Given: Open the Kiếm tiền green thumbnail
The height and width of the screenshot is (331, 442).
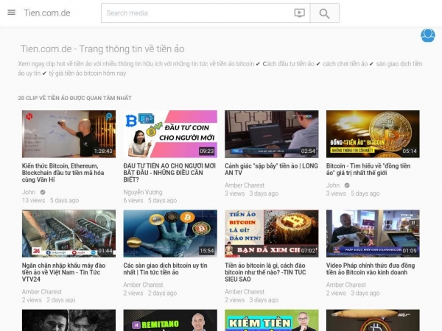Looking at the screenshot, I should point(271,320).
